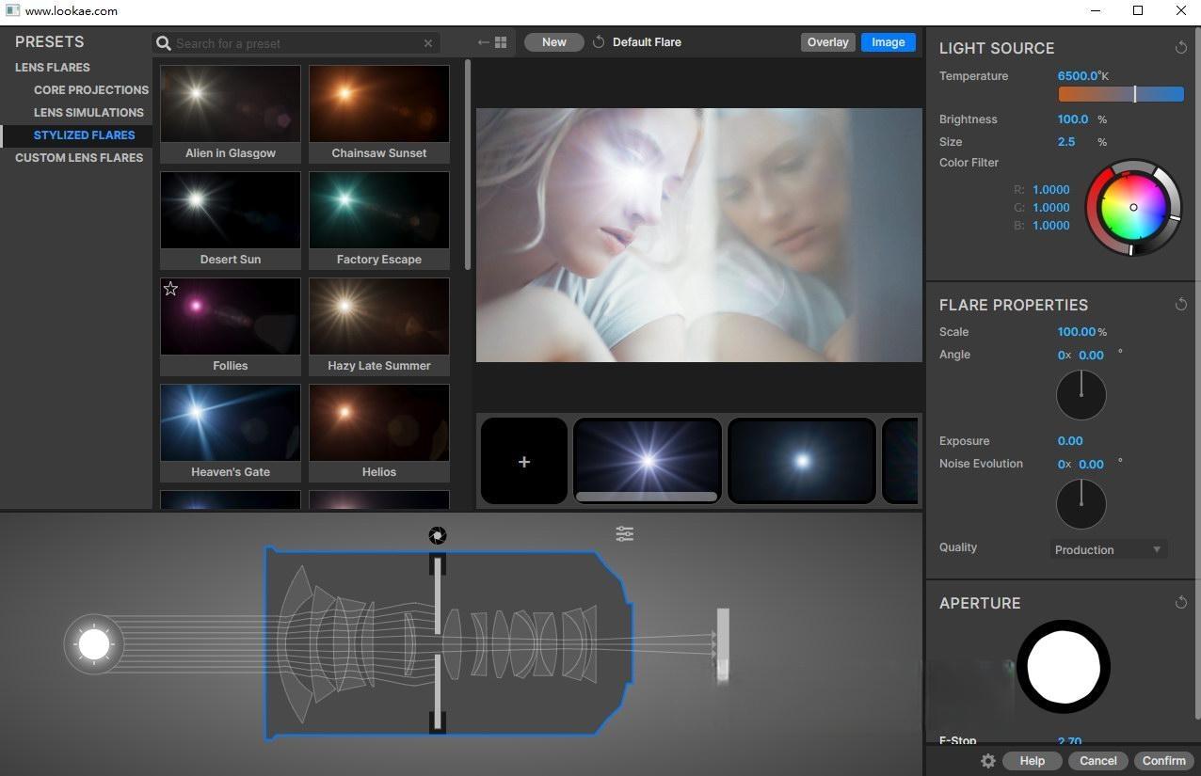Select CORE PROJECTIONS preset category

click(91, 90)
